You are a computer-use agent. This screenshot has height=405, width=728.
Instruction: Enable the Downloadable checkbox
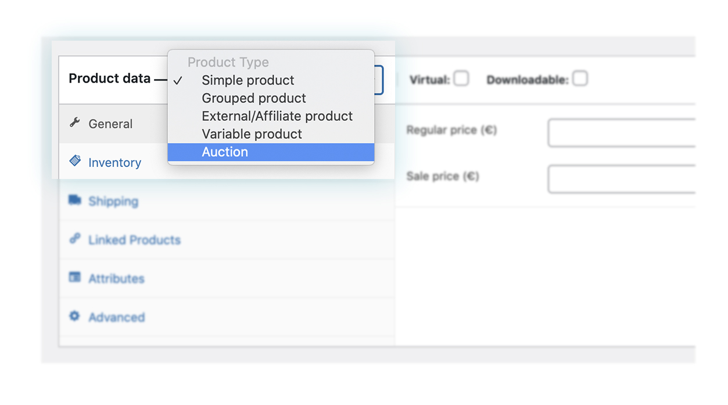(x=580, y=78)
